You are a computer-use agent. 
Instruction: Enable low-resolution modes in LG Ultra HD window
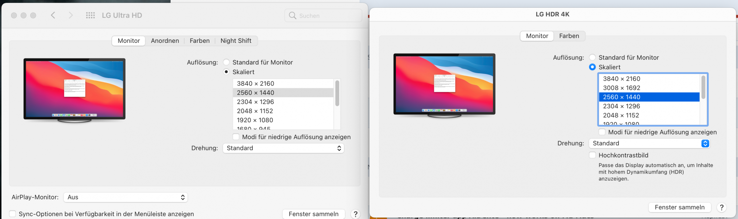point(236,137)
